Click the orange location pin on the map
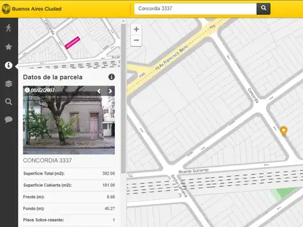The height and width of the screenshot is (227, 303). click(x=283, y=131)
